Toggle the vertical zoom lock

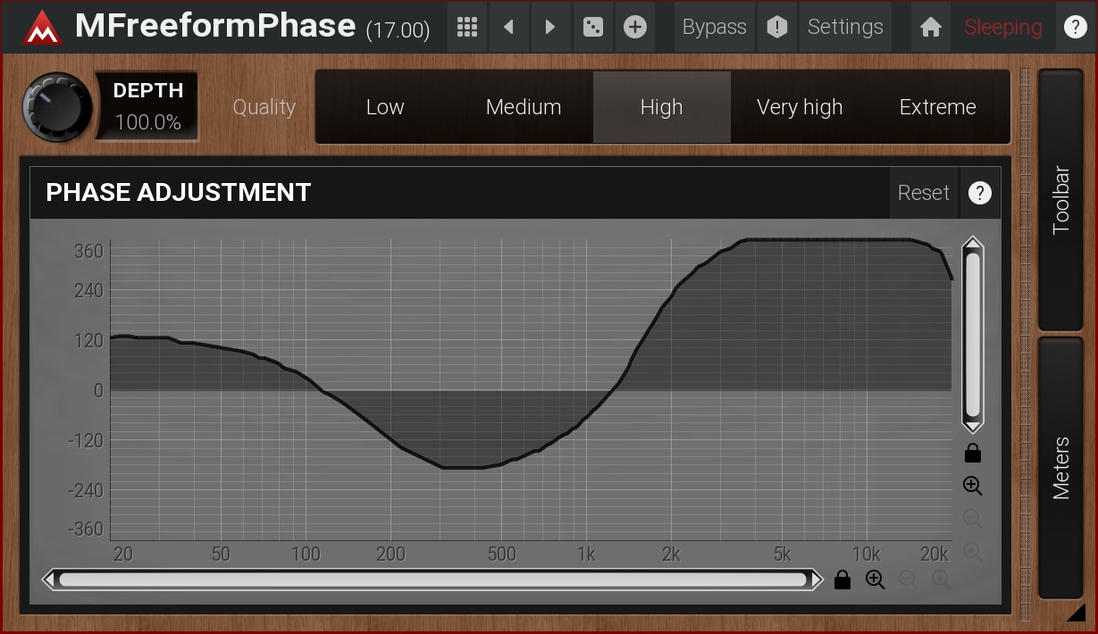point(973,454)
